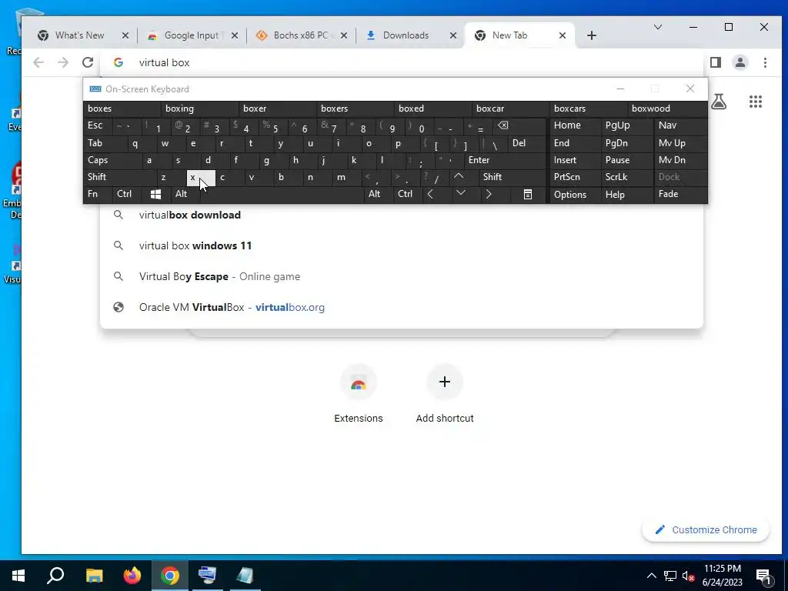Open the Chrome profile avatar

(x=740, y=62)
